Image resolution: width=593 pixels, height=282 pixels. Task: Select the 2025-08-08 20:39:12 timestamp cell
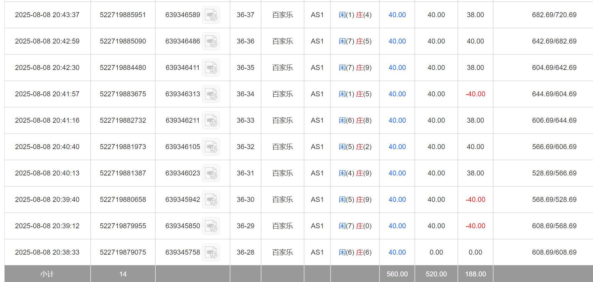tap(47, 226)
